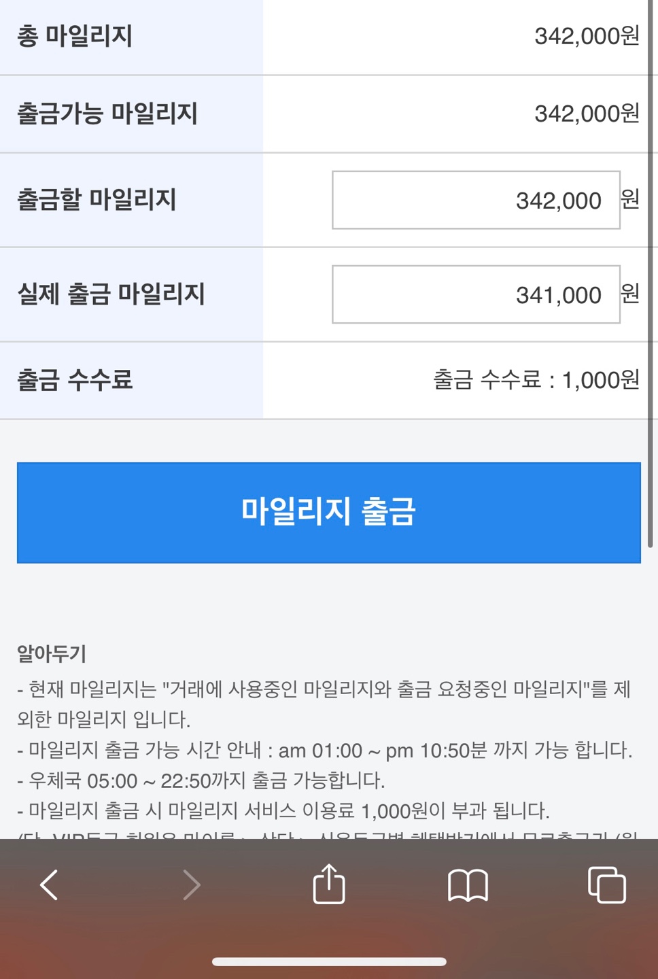
Task: Open the Safari bookmarks icon
Action: [468, 885]
